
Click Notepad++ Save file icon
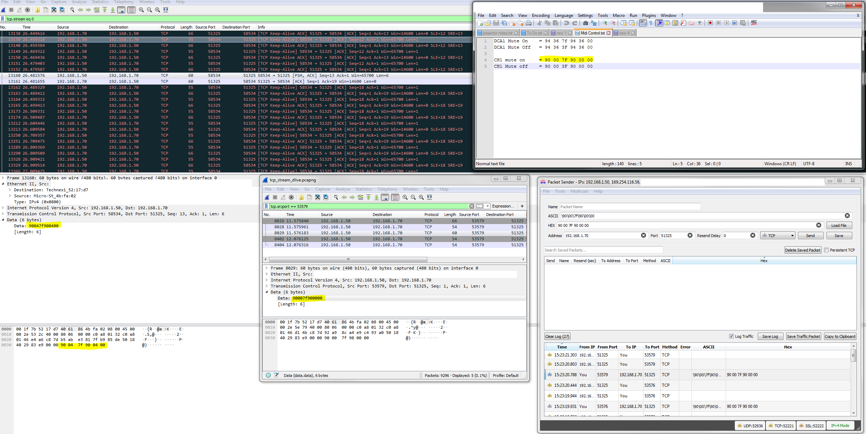click(496, 23)
